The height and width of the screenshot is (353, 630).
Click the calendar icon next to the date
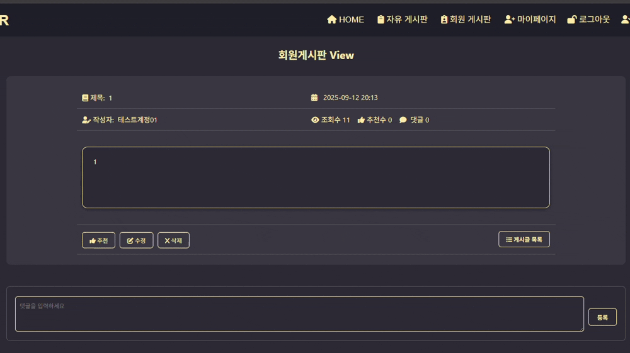click(x=314, y=98)
